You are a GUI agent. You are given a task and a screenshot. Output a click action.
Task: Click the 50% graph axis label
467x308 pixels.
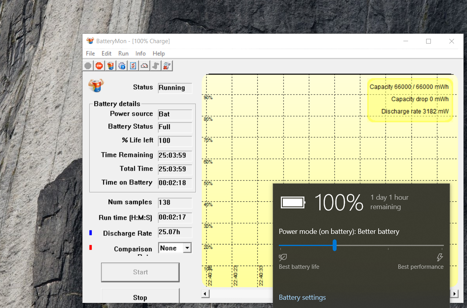point(208,183)
